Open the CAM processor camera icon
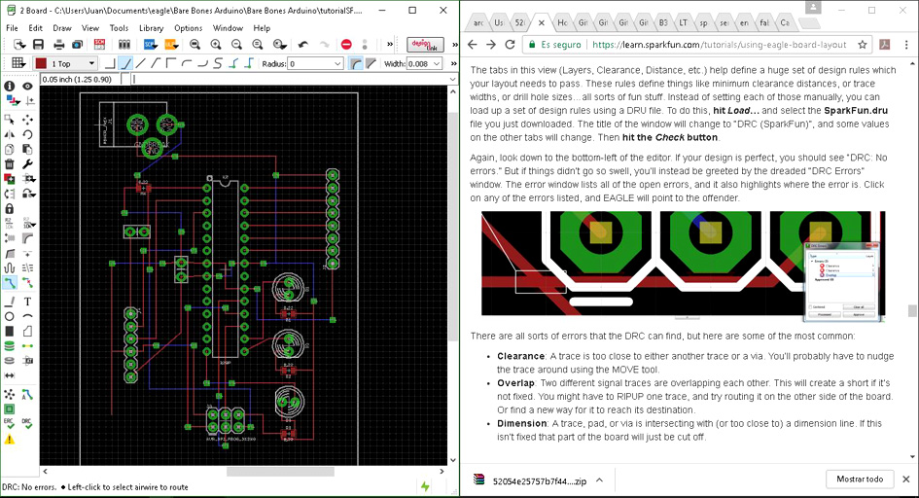This screenshot has height=498, width=919. click(x=78, y=45)
